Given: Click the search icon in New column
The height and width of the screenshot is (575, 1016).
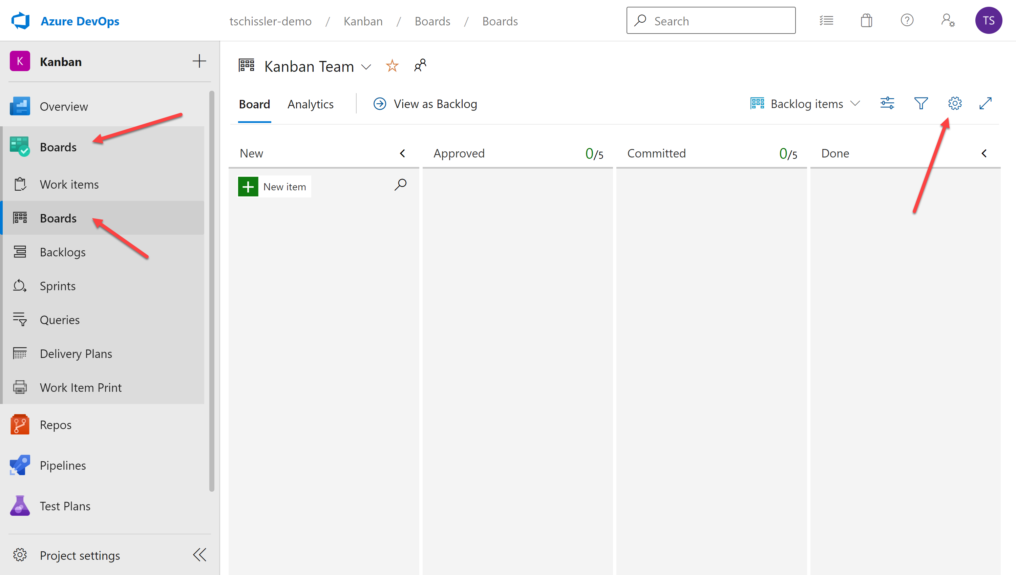Looking at the screenshot, I should point(400,185).
